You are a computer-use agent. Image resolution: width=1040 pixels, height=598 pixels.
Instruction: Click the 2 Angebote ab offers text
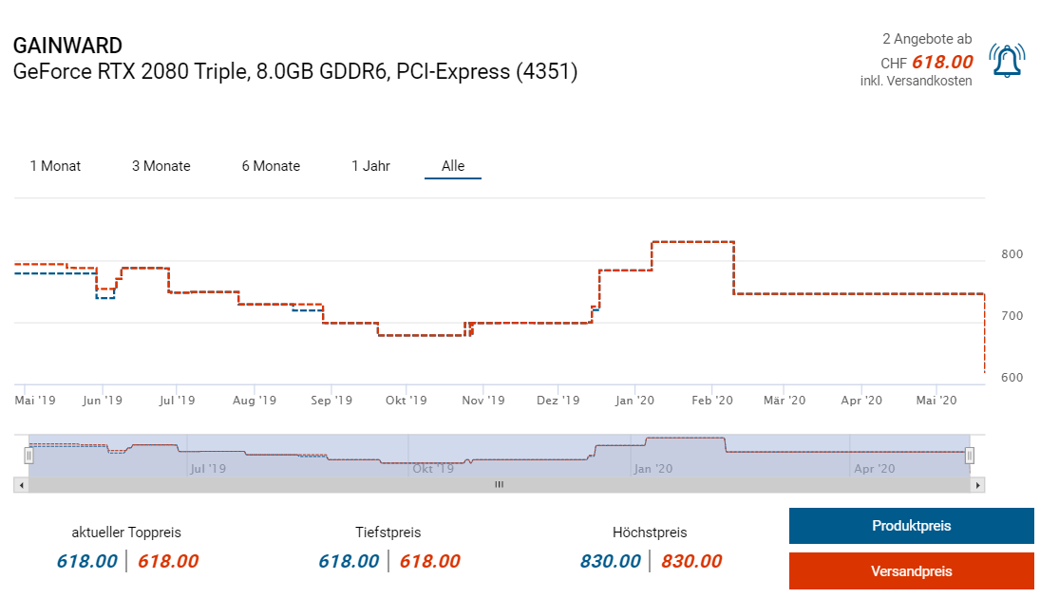click(927, 39)
